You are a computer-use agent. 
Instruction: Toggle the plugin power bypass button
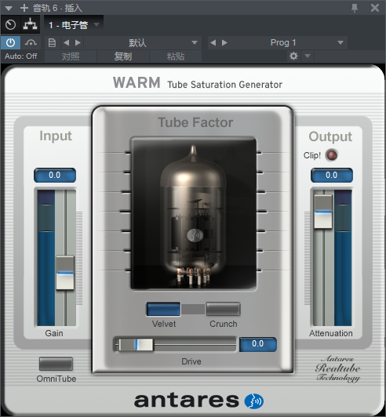click(x=10, y=42)
